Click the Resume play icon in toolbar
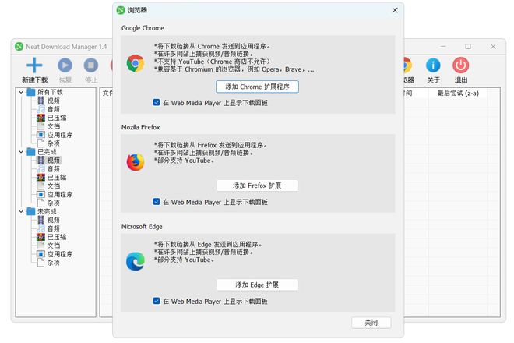 (65, 65)
